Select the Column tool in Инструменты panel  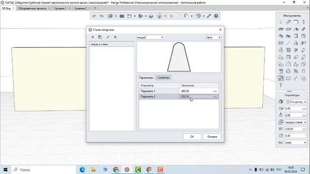pyautogui.click(x=303, y=22)
